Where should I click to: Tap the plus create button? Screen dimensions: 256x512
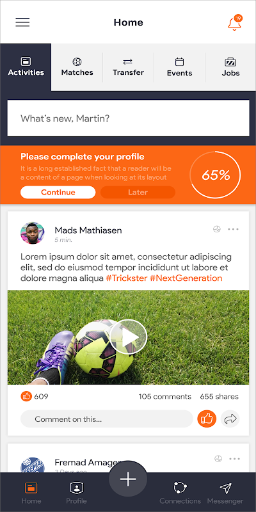[128, 479]
